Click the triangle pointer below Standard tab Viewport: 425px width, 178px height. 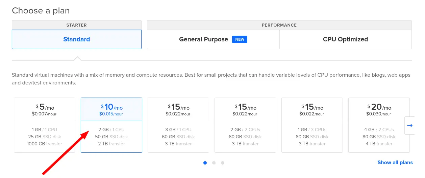pos(77,59)
